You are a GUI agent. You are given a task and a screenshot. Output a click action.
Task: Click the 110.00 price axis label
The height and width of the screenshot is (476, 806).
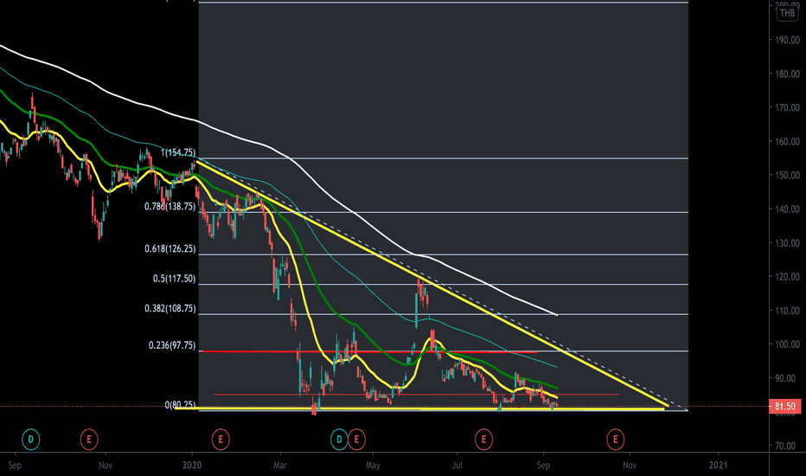pyautogui.click(x=788, y=311)
